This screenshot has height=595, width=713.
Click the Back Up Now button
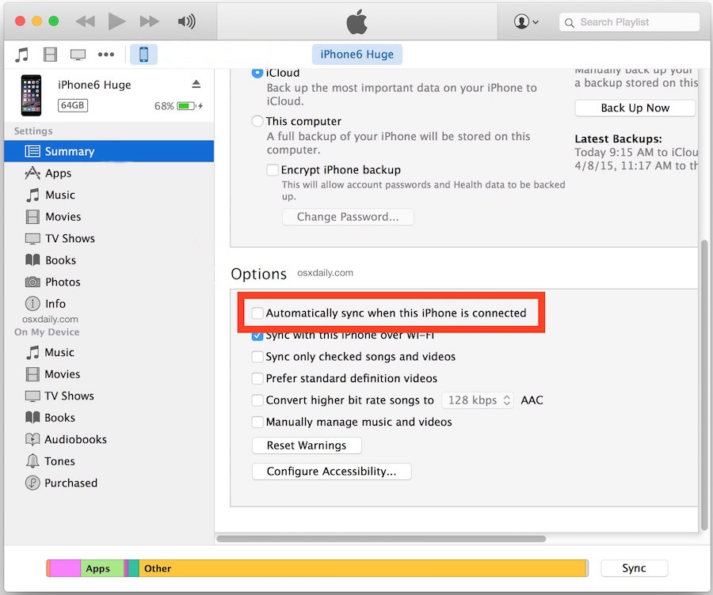pos(635,108)
